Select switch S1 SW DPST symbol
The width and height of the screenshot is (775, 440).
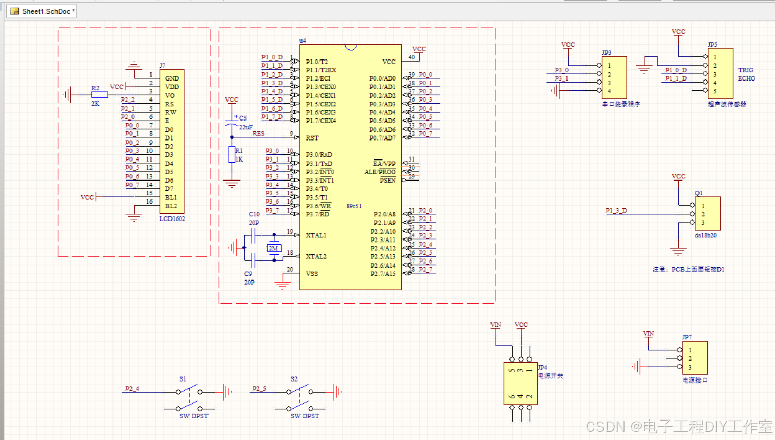click(189, 397)
